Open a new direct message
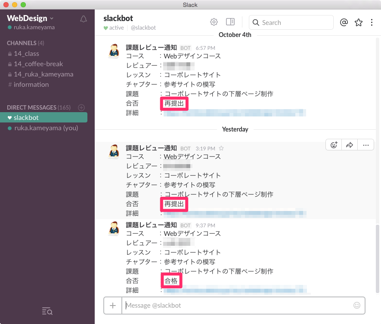The height and width of the screenshot is (324, 381). pyautogui.click(x=81, y=107)
